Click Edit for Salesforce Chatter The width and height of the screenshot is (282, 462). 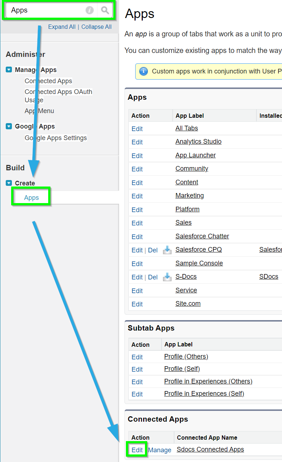click(x=137, y=237)
